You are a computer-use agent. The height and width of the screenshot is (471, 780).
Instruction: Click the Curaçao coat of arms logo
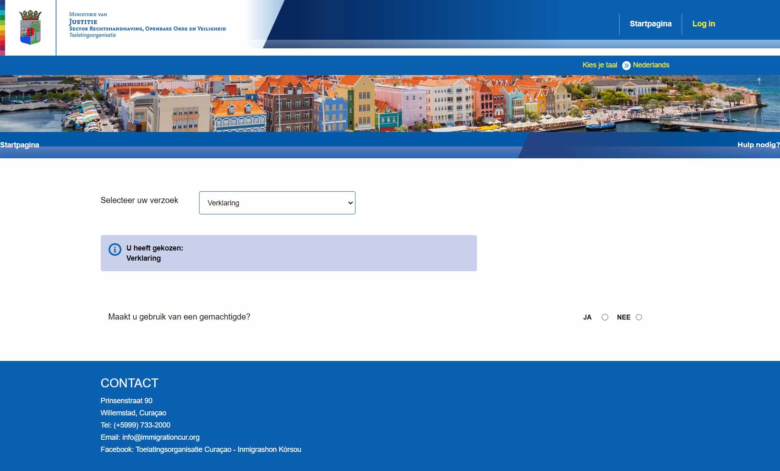point(30,27)
